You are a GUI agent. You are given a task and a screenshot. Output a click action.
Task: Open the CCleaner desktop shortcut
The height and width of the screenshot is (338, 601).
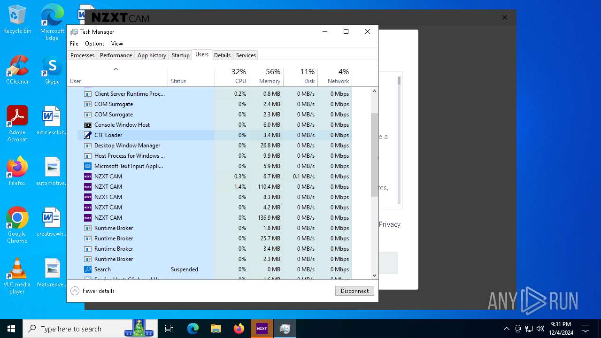[x=17, y=69]
